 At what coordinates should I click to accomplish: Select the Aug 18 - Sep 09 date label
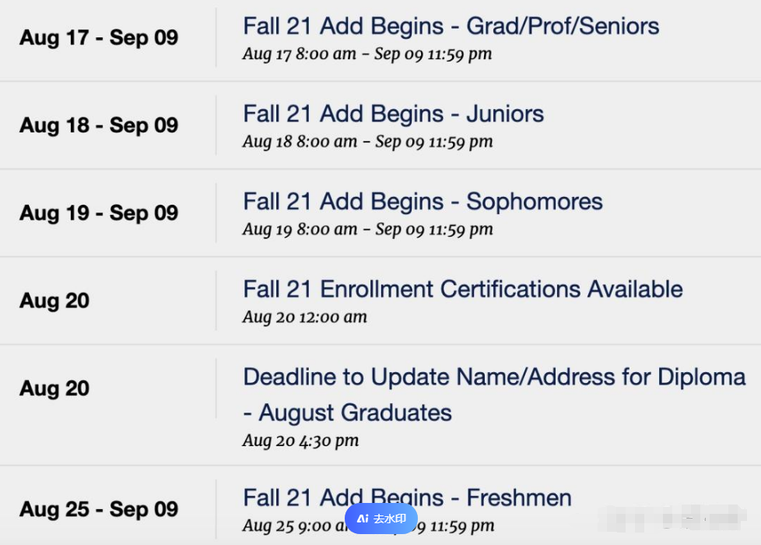coord(99,125)
